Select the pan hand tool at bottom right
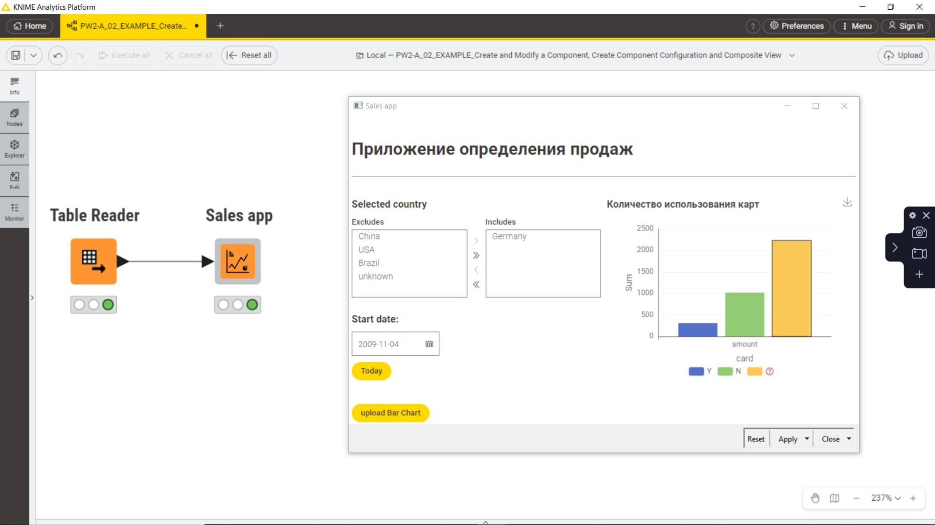The height and width of the screenshot is (525, 935). [816, 498]
